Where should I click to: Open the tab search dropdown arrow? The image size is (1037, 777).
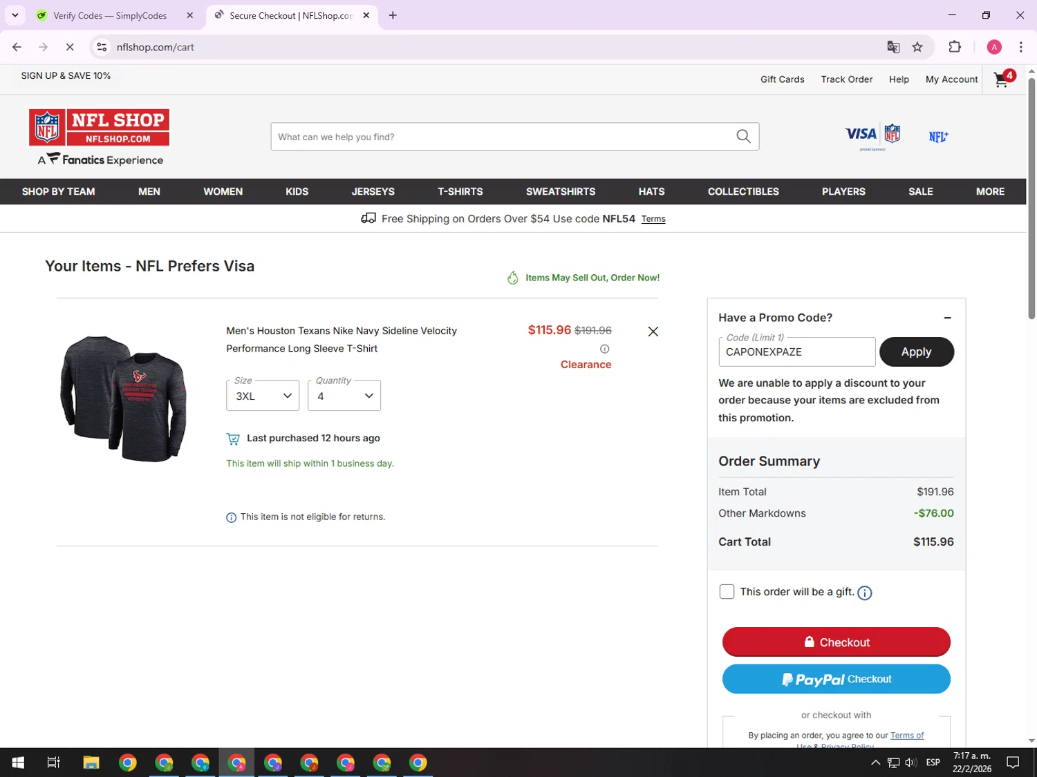(x=15, y=15)
